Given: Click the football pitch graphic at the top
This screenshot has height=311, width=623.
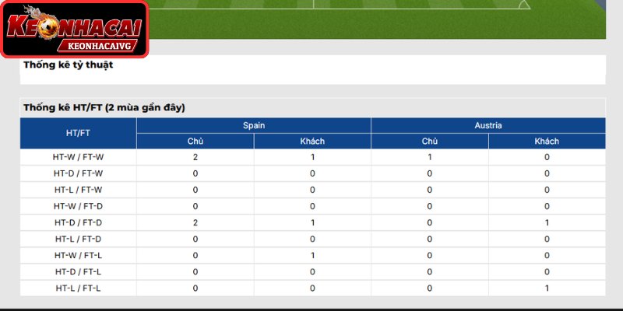Looking at the screenshot, I should coord(378,19).
